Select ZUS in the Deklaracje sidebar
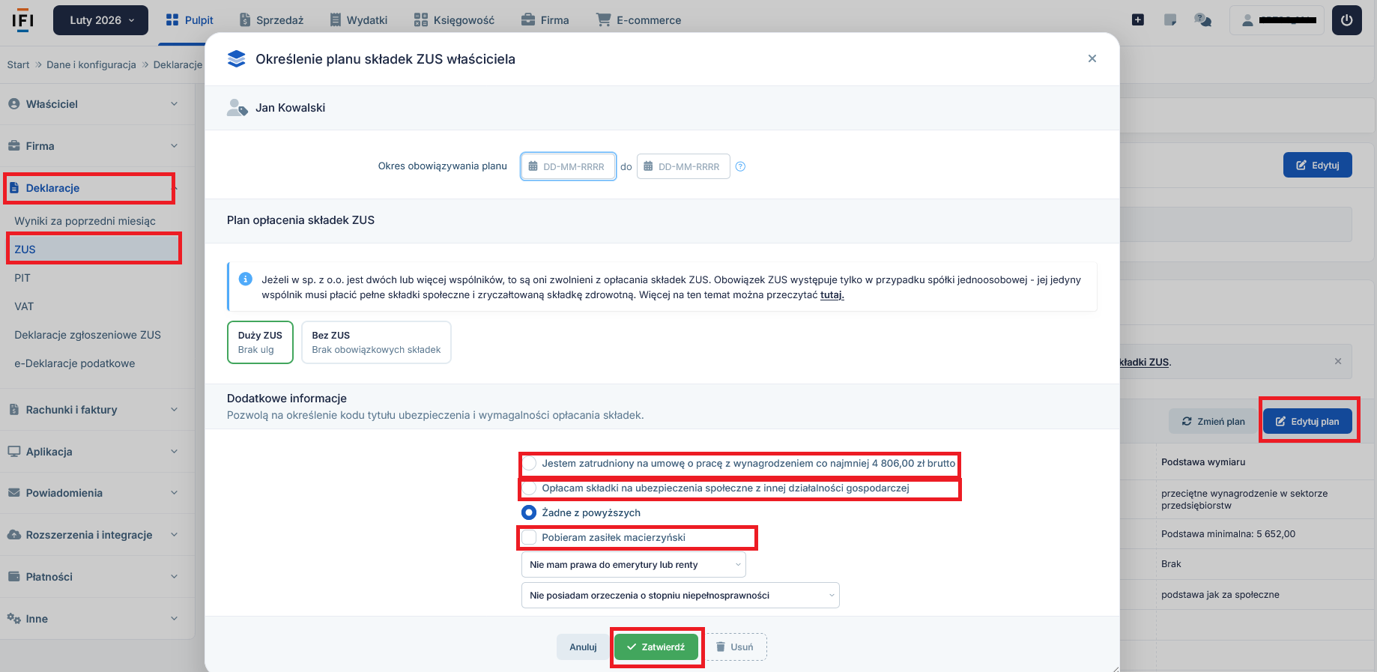 pyautogui.click(x=25, y=249)
